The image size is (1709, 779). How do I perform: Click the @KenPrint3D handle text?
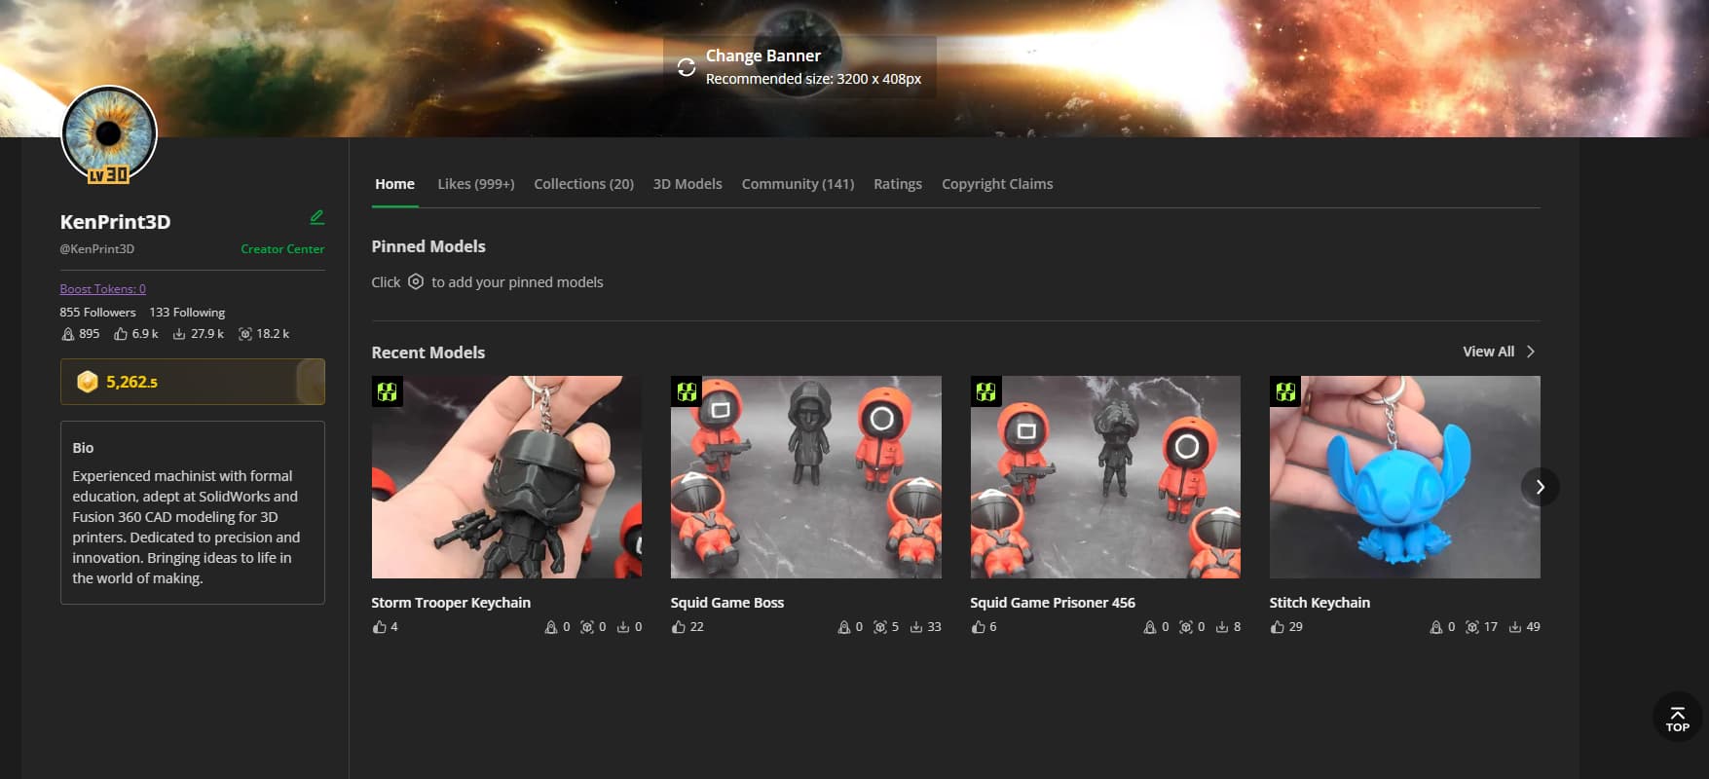(97, 249)
